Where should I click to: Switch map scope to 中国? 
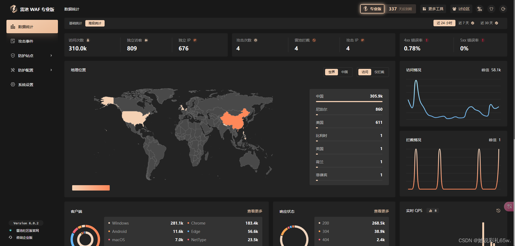[344, 72]
